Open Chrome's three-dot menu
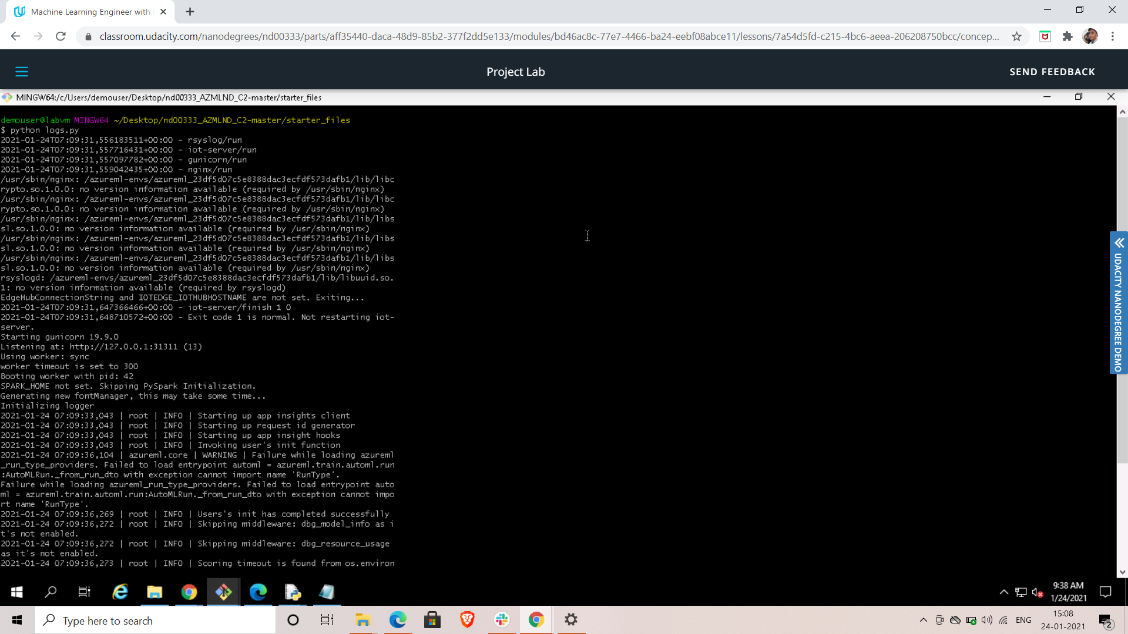The height and width of the screenshot is (634, 1128). [x=1112, y=36]
